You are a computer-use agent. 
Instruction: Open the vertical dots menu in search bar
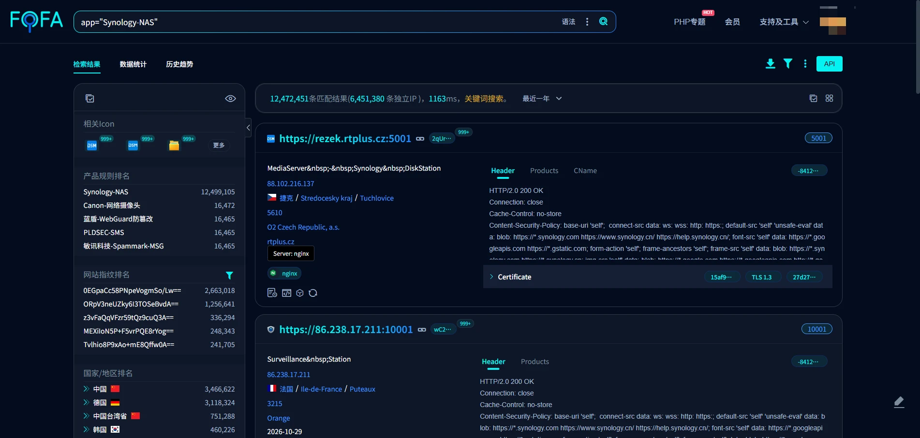(587, 22)
